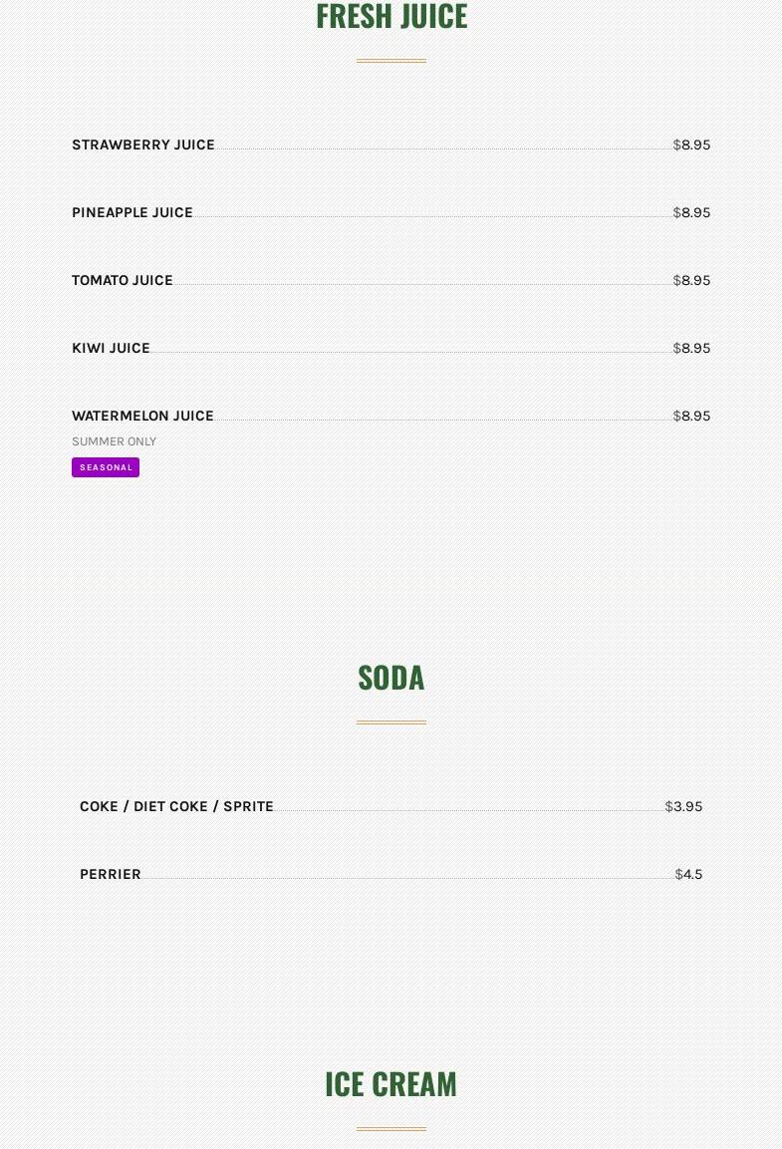Select the Watermelon Juice menu item
Viewport: 782px width, 1149px height.
[142, 416]
